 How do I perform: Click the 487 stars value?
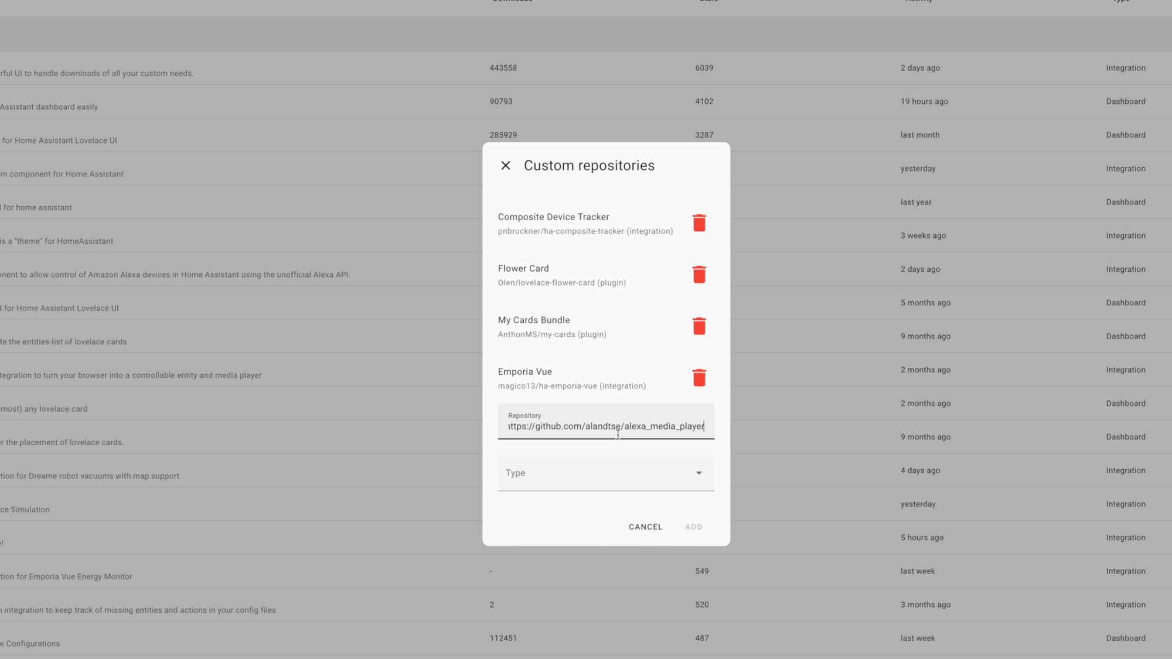tap(702, 638)
